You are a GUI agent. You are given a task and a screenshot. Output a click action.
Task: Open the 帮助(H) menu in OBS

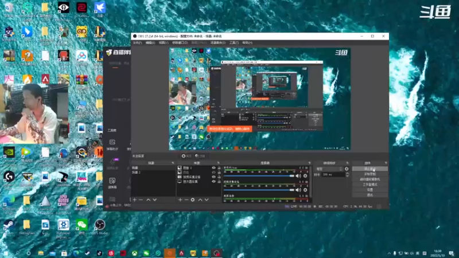coord(247,42)
